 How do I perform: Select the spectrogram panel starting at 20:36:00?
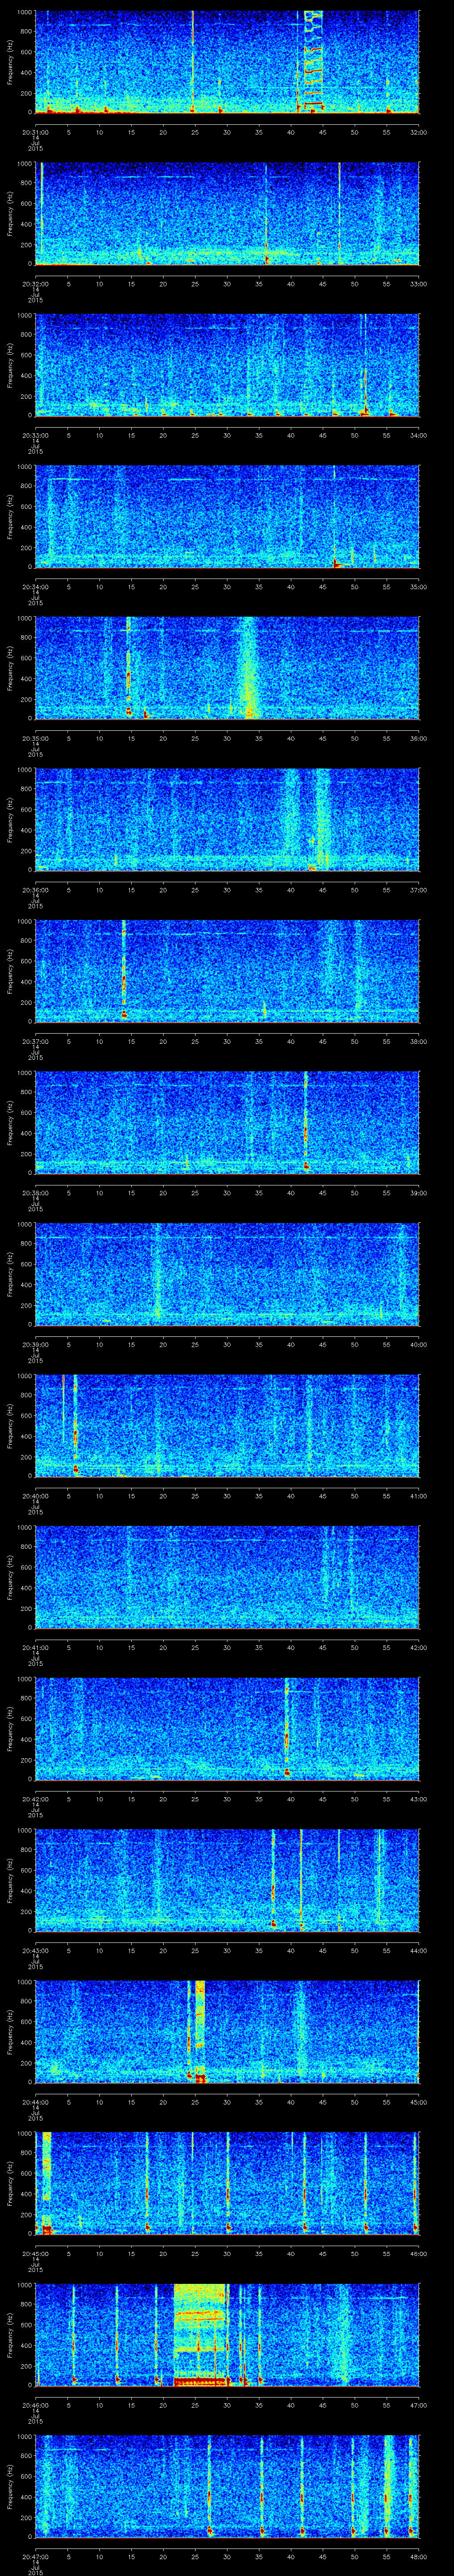click(227, 819)
